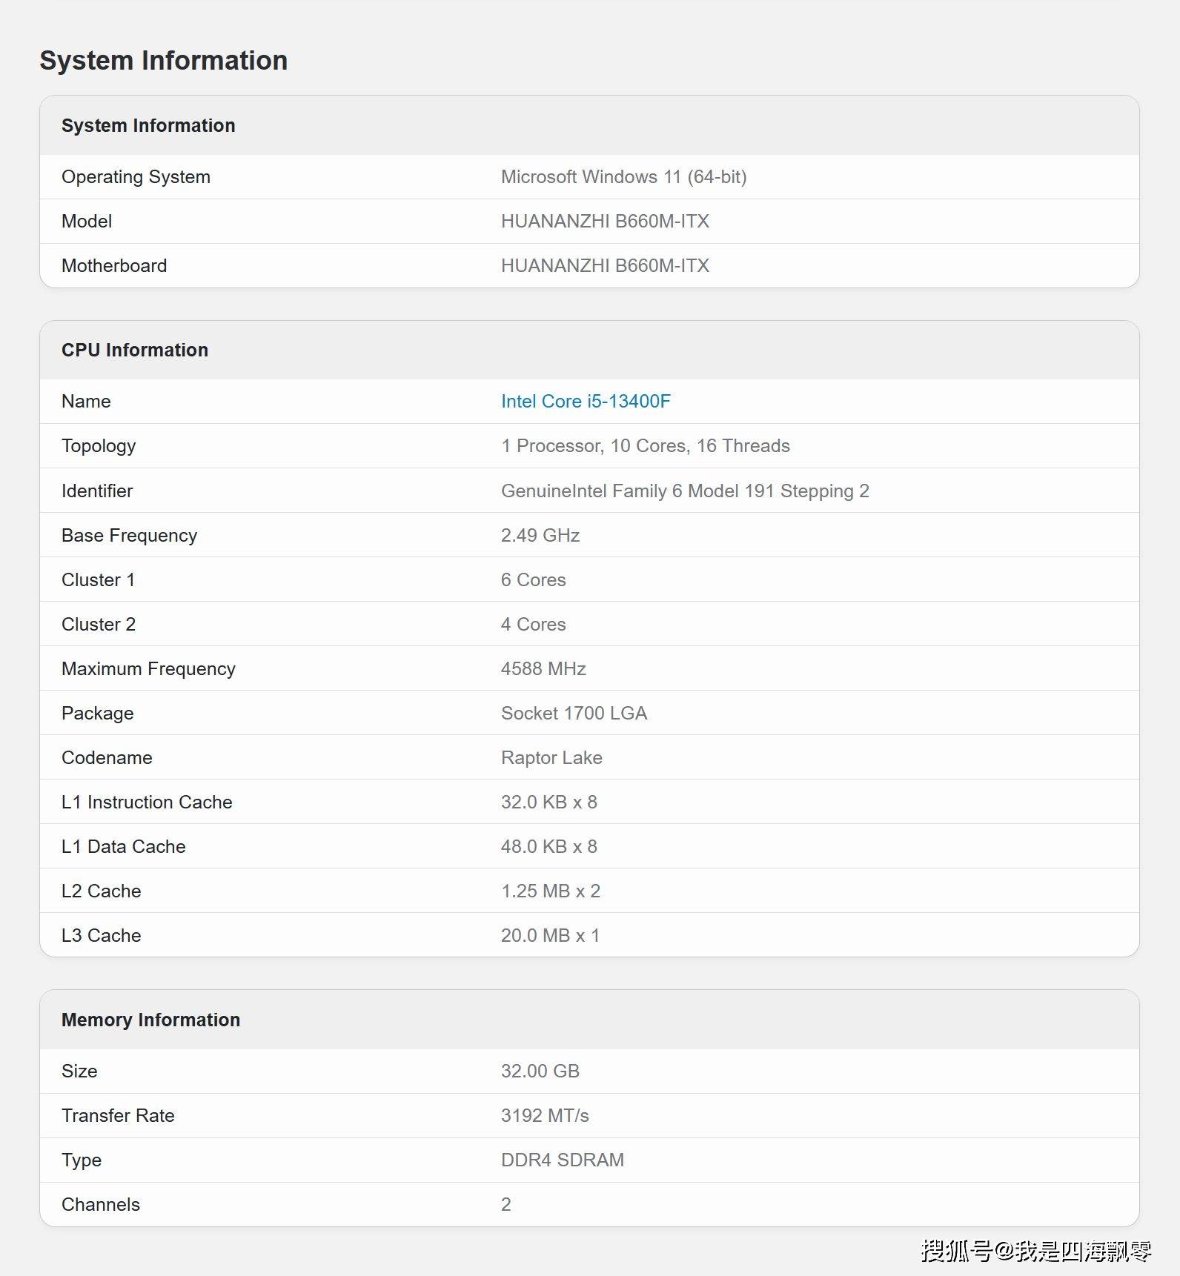1180x1276 pixels.
Task: Click the CPU Information table header
Action: coord(135,350)
